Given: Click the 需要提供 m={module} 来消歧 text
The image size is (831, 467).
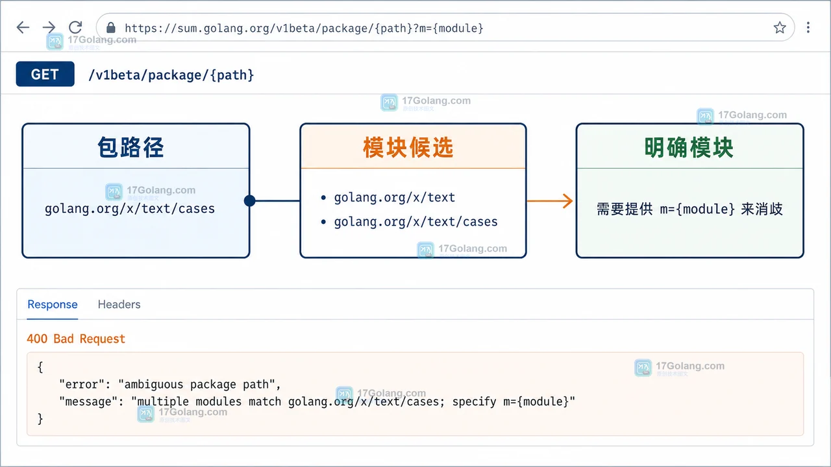Looking at the screenshot, I should click(x=689, y=209).
